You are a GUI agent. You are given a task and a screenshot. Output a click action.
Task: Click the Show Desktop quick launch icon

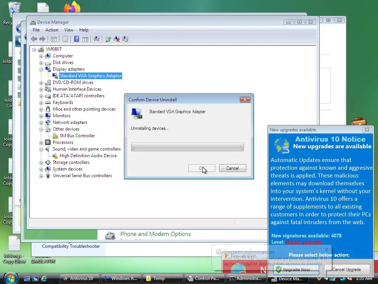27,278
